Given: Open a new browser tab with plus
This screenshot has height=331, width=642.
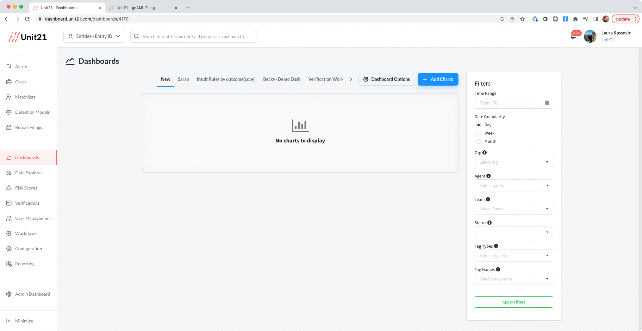Looking at the screenshot, I should (x=188, y=8).
